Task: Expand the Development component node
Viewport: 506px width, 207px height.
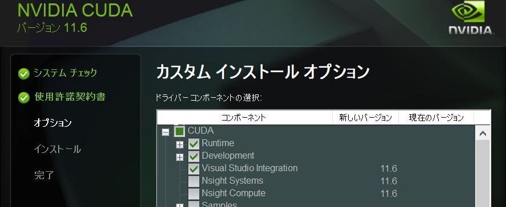Action: [179, 158]
